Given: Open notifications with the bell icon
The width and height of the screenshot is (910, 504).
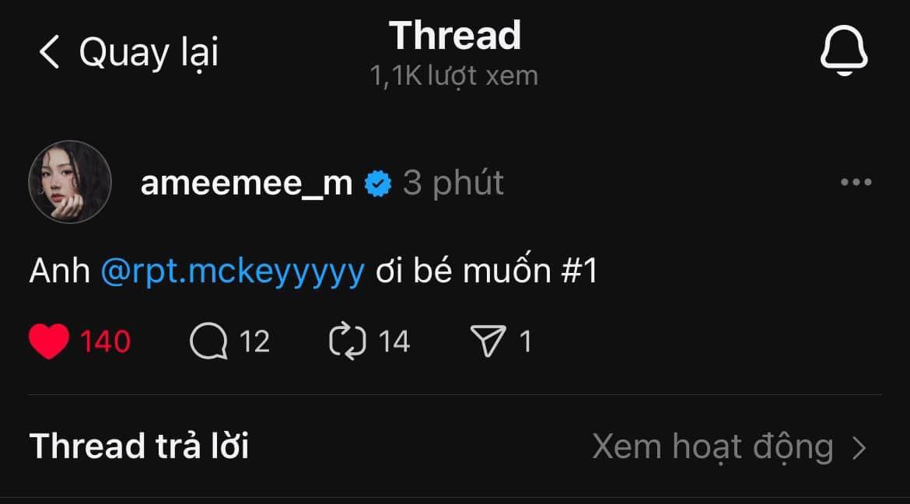Looking at the screenshot, I should coord(844,52).
